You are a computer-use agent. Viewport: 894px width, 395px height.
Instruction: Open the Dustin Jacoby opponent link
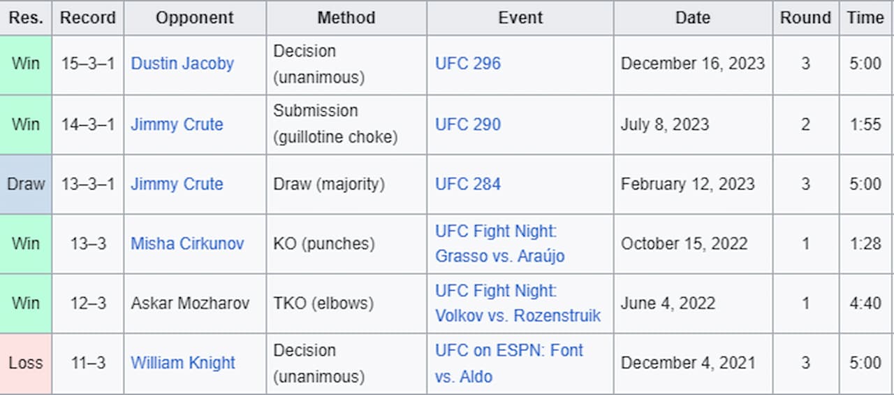pyautogui.click(x=182, y=64)
